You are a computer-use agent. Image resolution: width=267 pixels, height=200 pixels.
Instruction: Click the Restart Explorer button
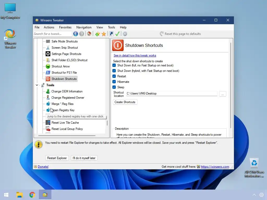57,158
